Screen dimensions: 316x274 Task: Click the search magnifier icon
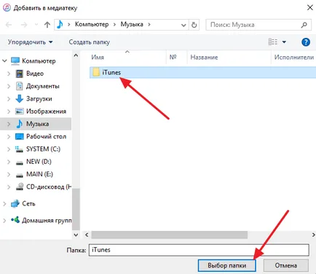[x=304, y=25]
